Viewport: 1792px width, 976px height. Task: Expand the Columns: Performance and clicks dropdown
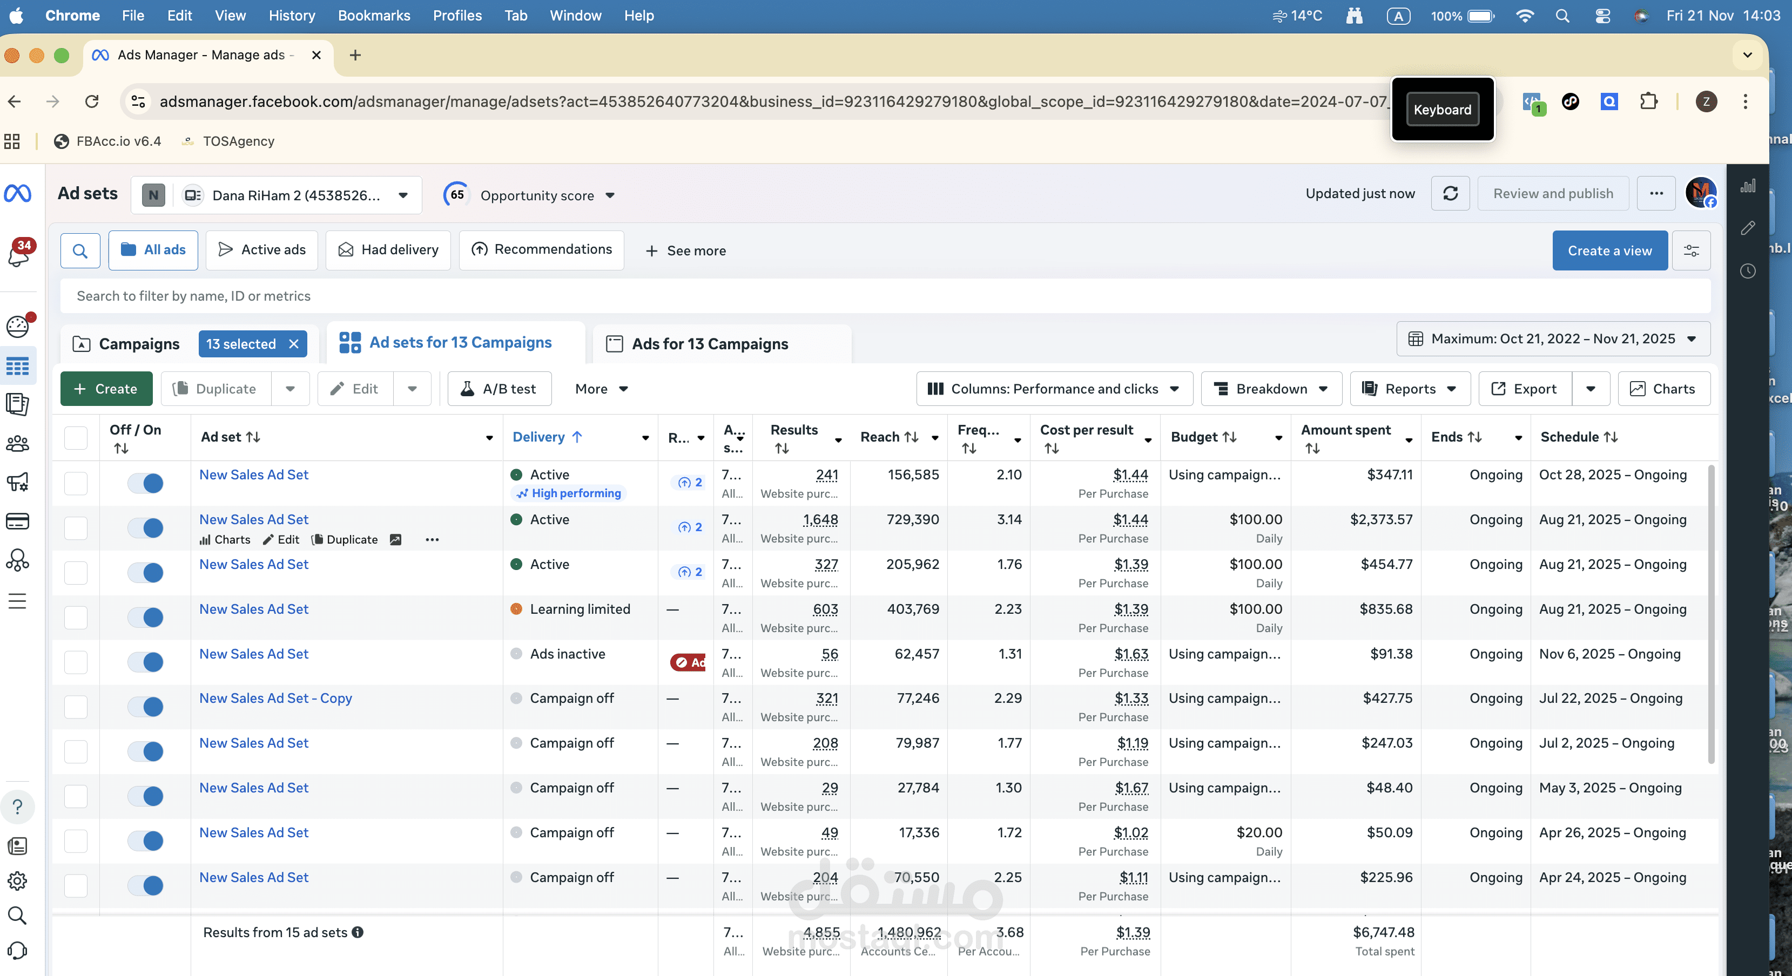pyautogui.click(x=1054, y=389)
